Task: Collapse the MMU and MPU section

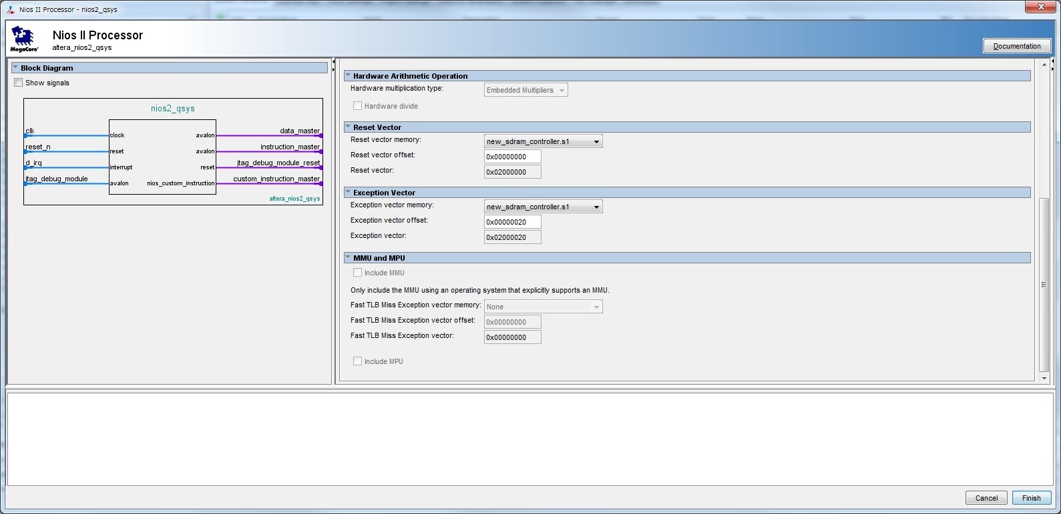Action: pos(348,258)
